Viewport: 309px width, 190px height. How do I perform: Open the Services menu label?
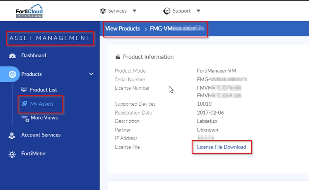[x=117, y=11]
